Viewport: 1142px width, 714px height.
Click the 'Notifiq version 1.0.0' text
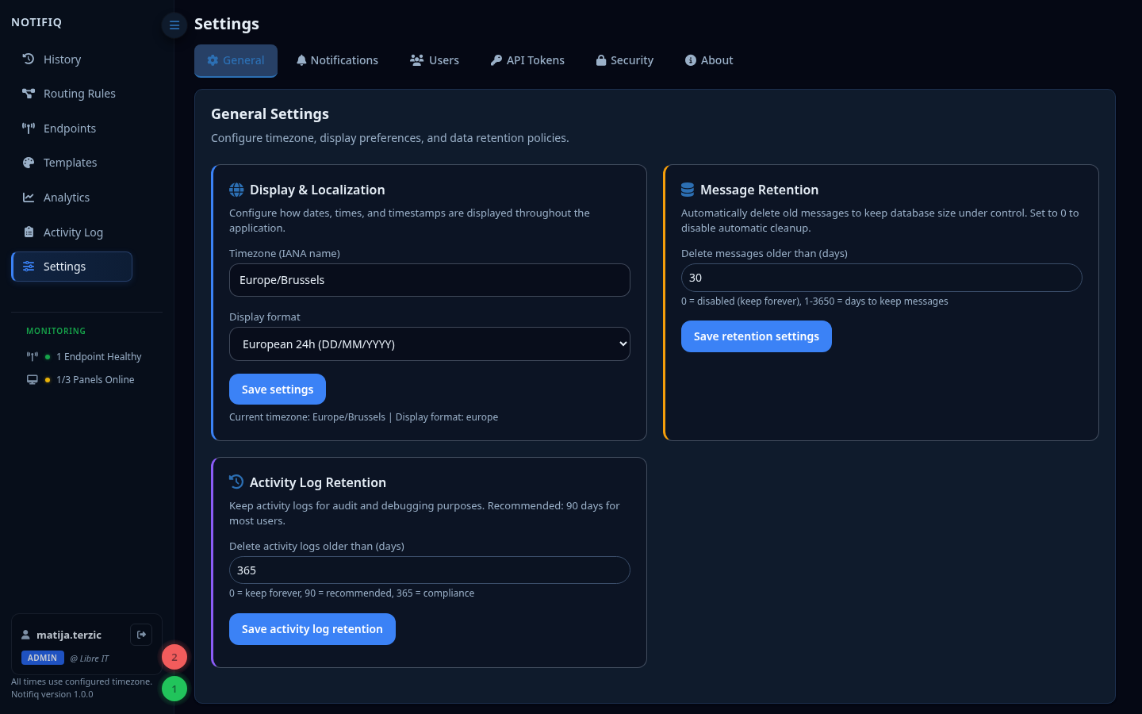point(52,694)
